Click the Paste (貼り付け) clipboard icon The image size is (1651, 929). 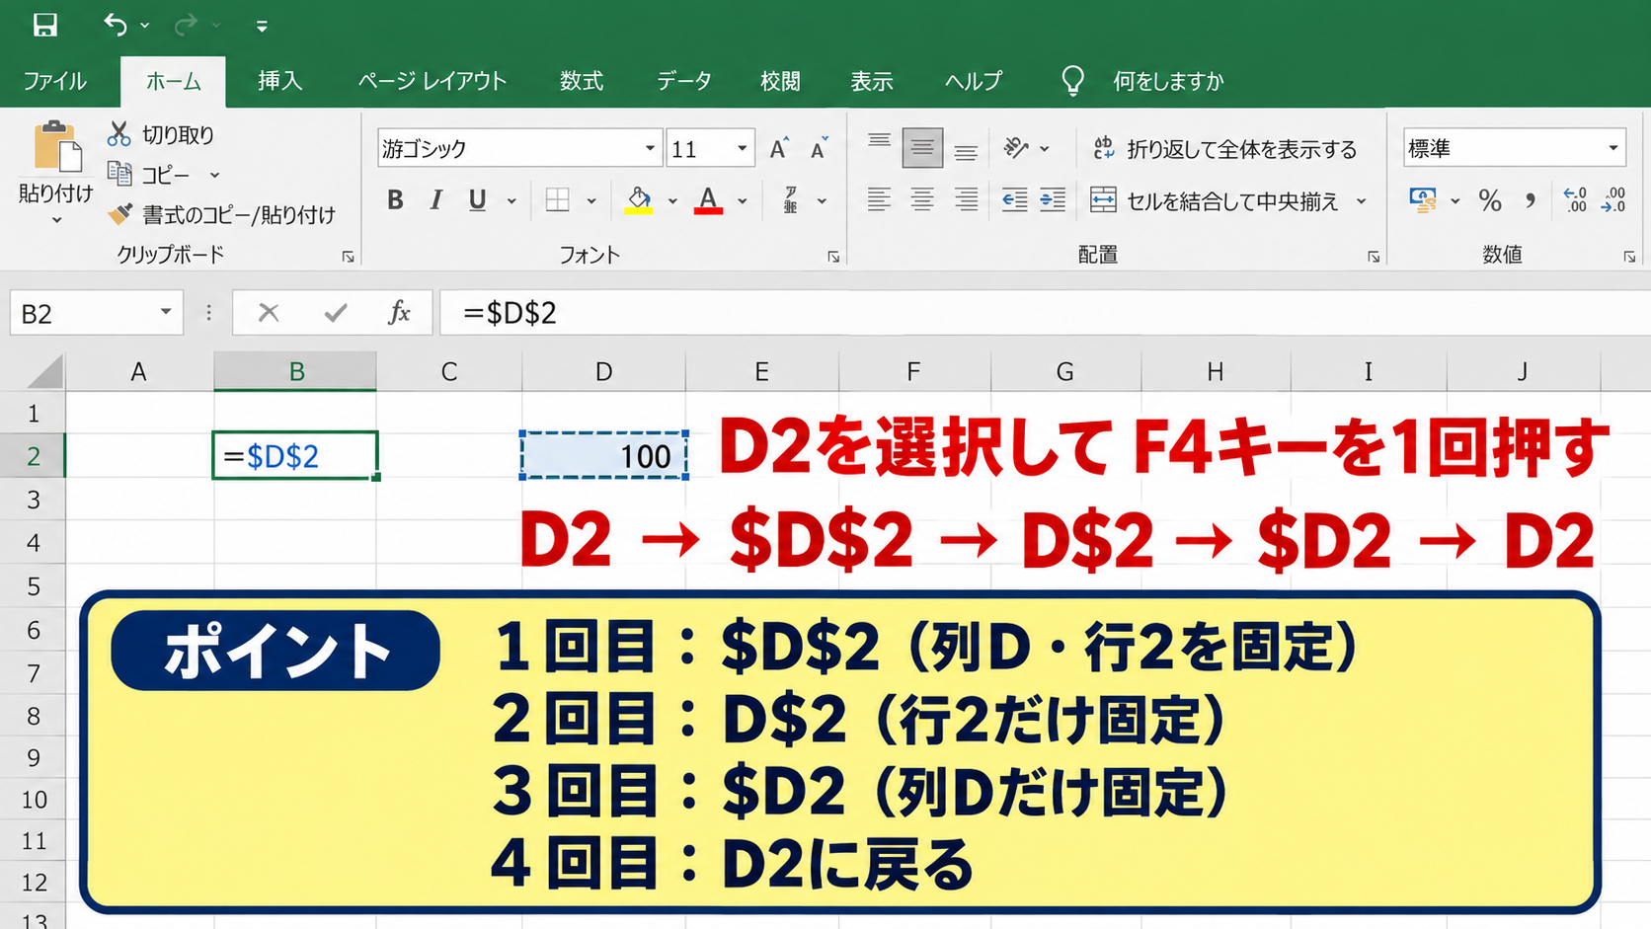coord(56,147)
